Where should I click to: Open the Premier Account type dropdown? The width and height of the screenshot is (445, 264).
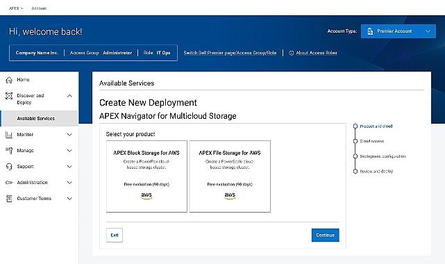point(398,31)
